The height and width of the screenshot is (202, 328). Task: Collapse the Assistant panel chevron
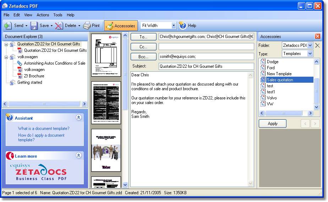79,117
